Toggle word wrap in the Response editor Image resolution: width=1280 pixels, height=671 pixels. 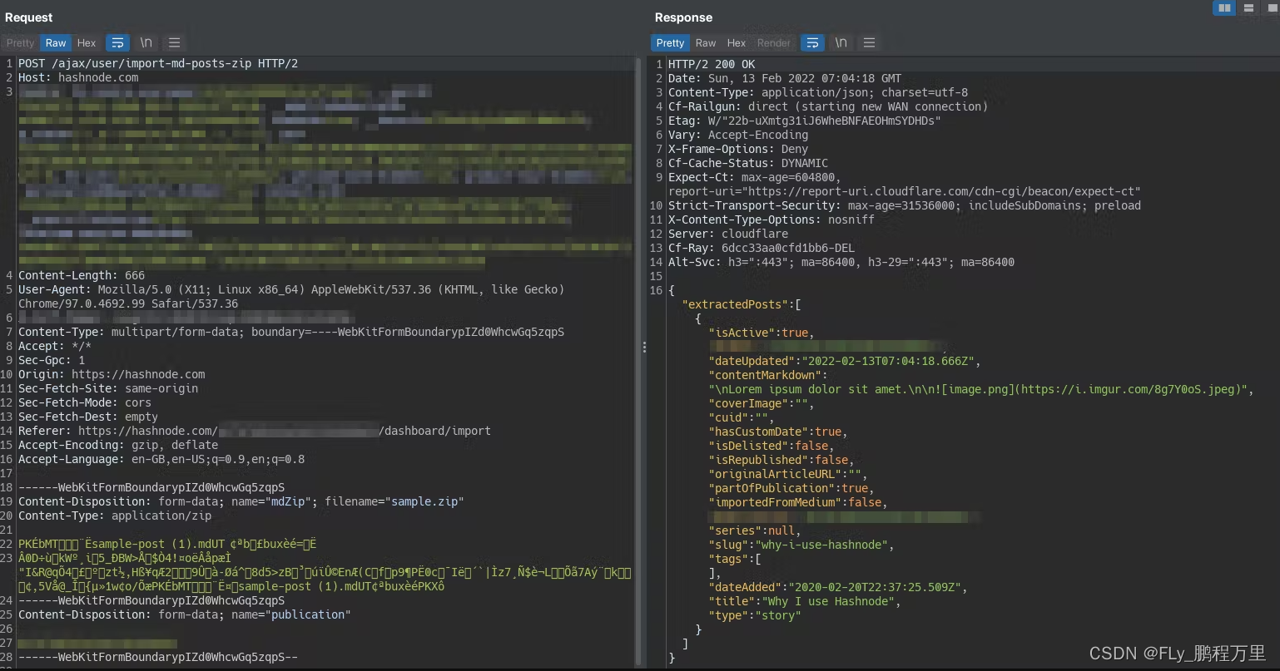[x=812, y=42]
